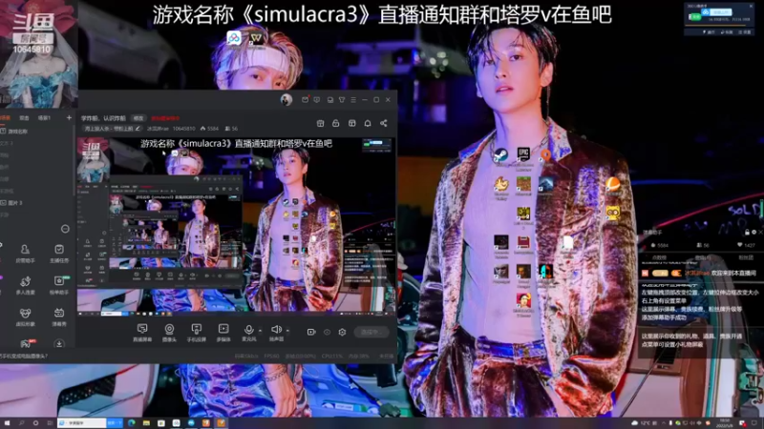Open the chat message icon in title bar
This screenshot has width=764, height=429.
tap(317, 100)
